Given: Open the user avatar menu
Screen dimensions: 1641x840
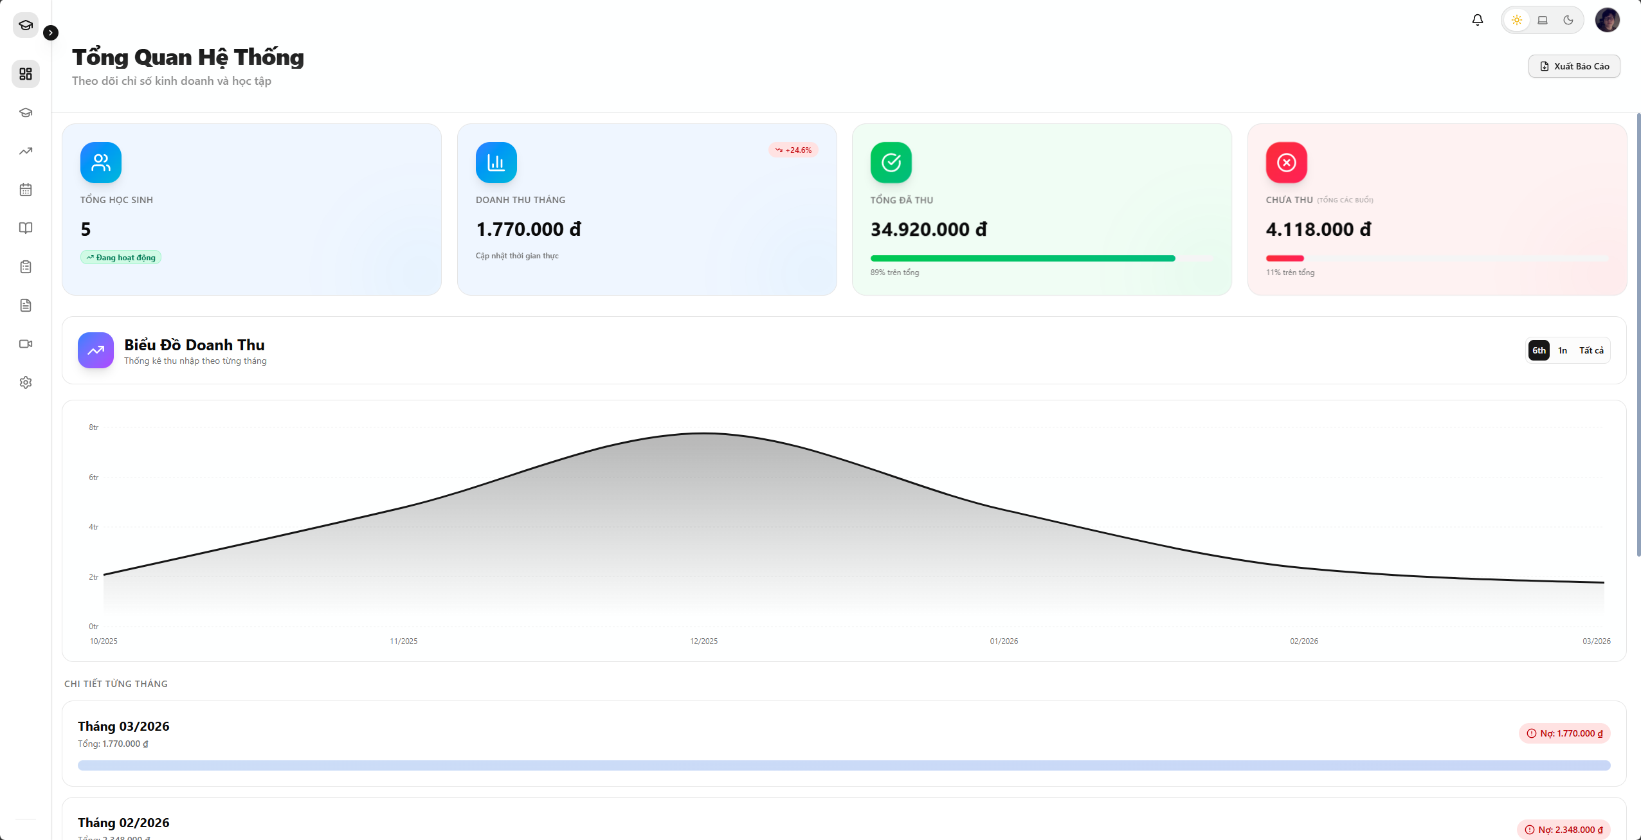Looking at the screenshot, I should point(1608,20).
